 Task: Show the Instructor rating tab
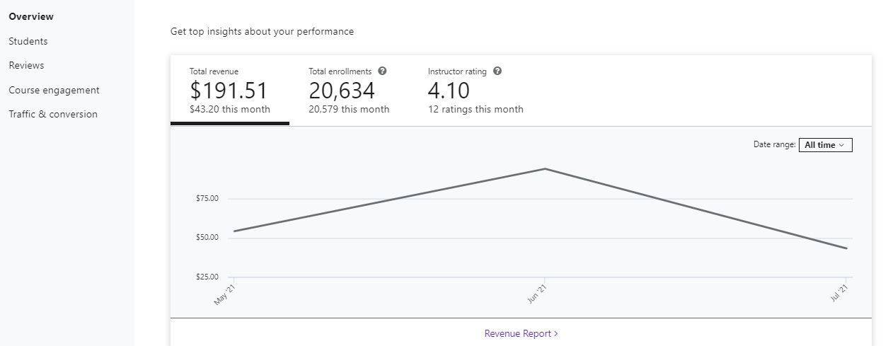click(x=475, y=91)
